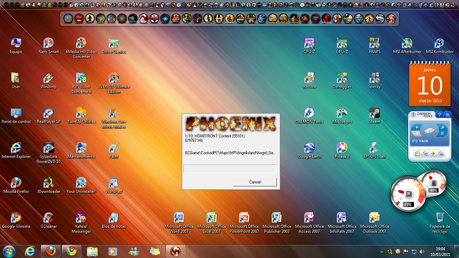Open the CPU-Z shortcut

(x=309, y=46)
